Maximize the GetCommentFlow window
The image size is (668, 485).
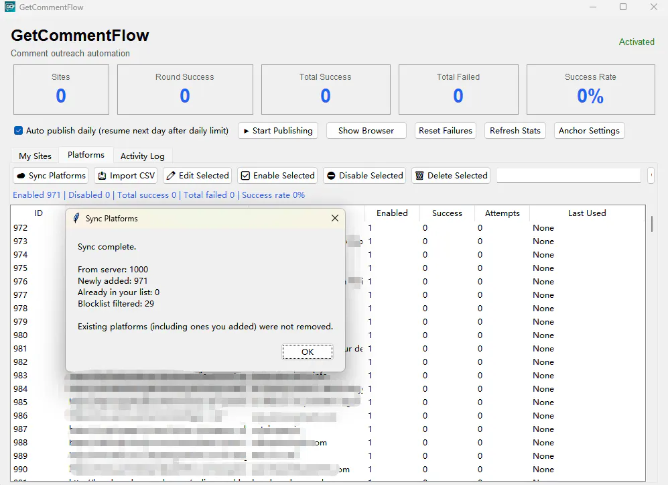click(623, 7)
